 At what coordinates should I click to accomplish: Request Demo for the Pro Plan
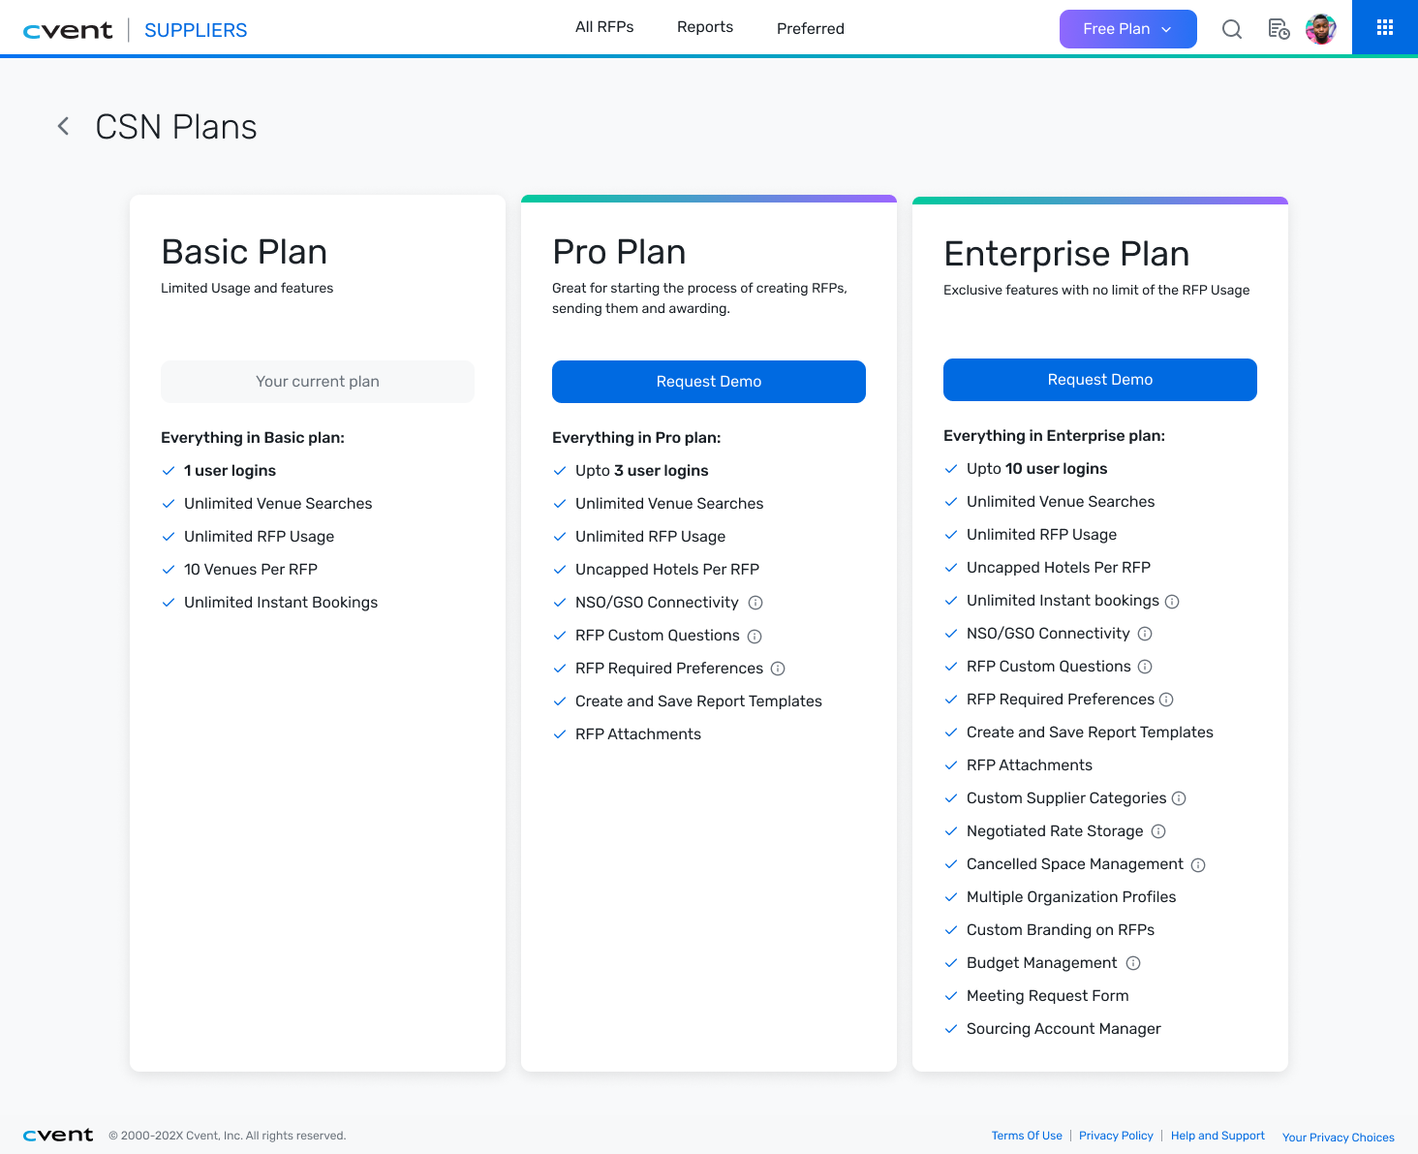coord(709,382)
